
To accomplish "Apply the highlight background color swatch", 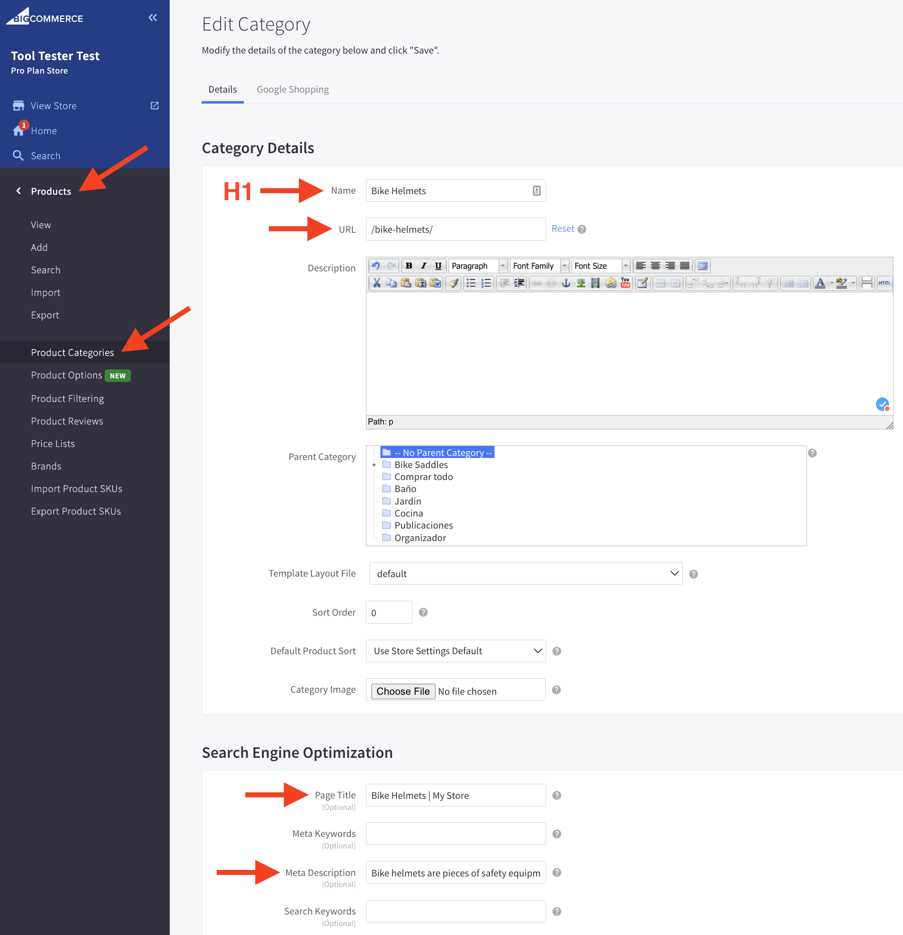I will 841,283.
